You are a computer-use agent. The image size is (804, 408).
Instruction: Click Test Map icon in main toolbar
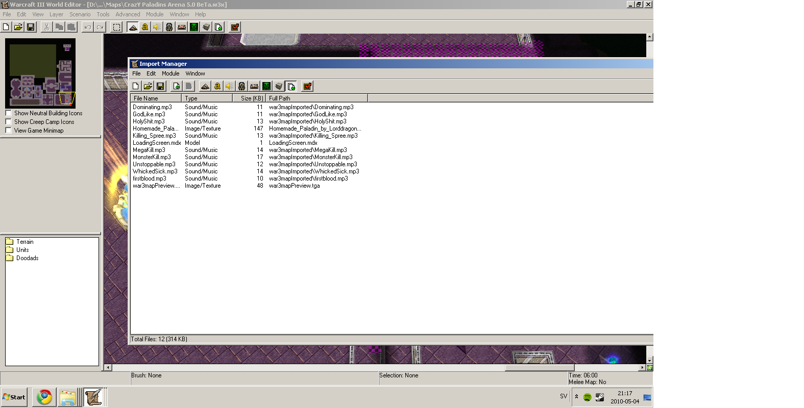click(235, 27)
